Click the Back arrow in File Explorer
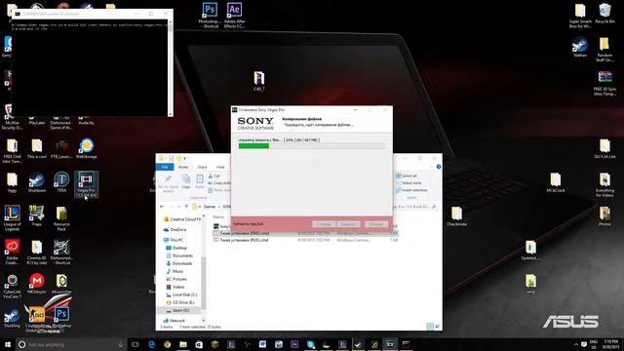Screen dimensions: 624x351 point(162,207)
